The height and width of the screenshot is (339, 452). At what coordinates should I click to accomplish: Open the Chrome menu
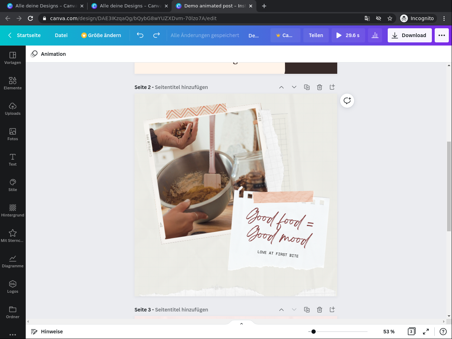tap(444, 18)
